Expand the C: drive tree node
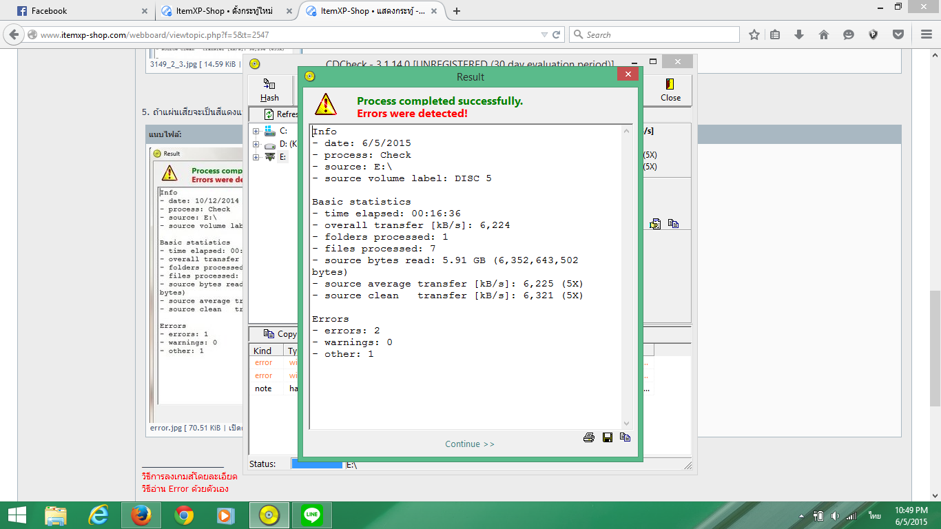941x529 pixels. 256,131
